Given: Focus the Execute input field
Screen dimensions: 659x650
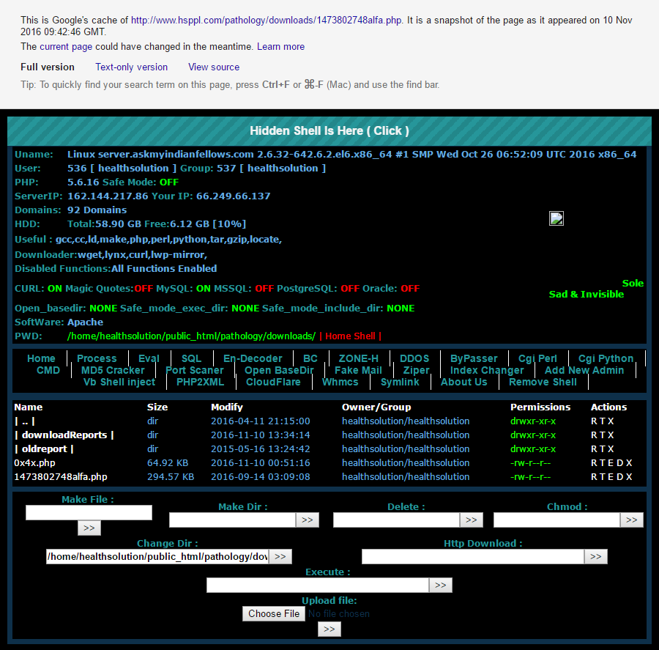Looking at the screenshot, I should [x=318, y=586].
